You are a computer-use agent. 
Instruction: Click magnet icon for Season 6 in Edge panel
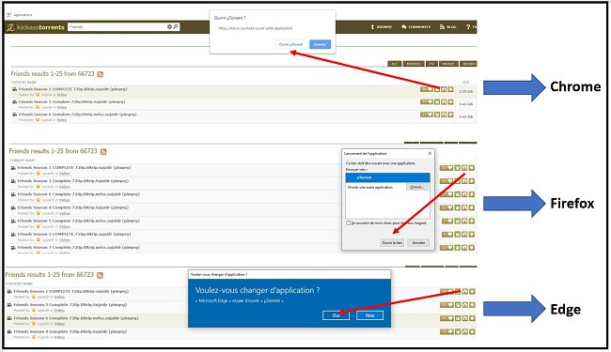465,318
